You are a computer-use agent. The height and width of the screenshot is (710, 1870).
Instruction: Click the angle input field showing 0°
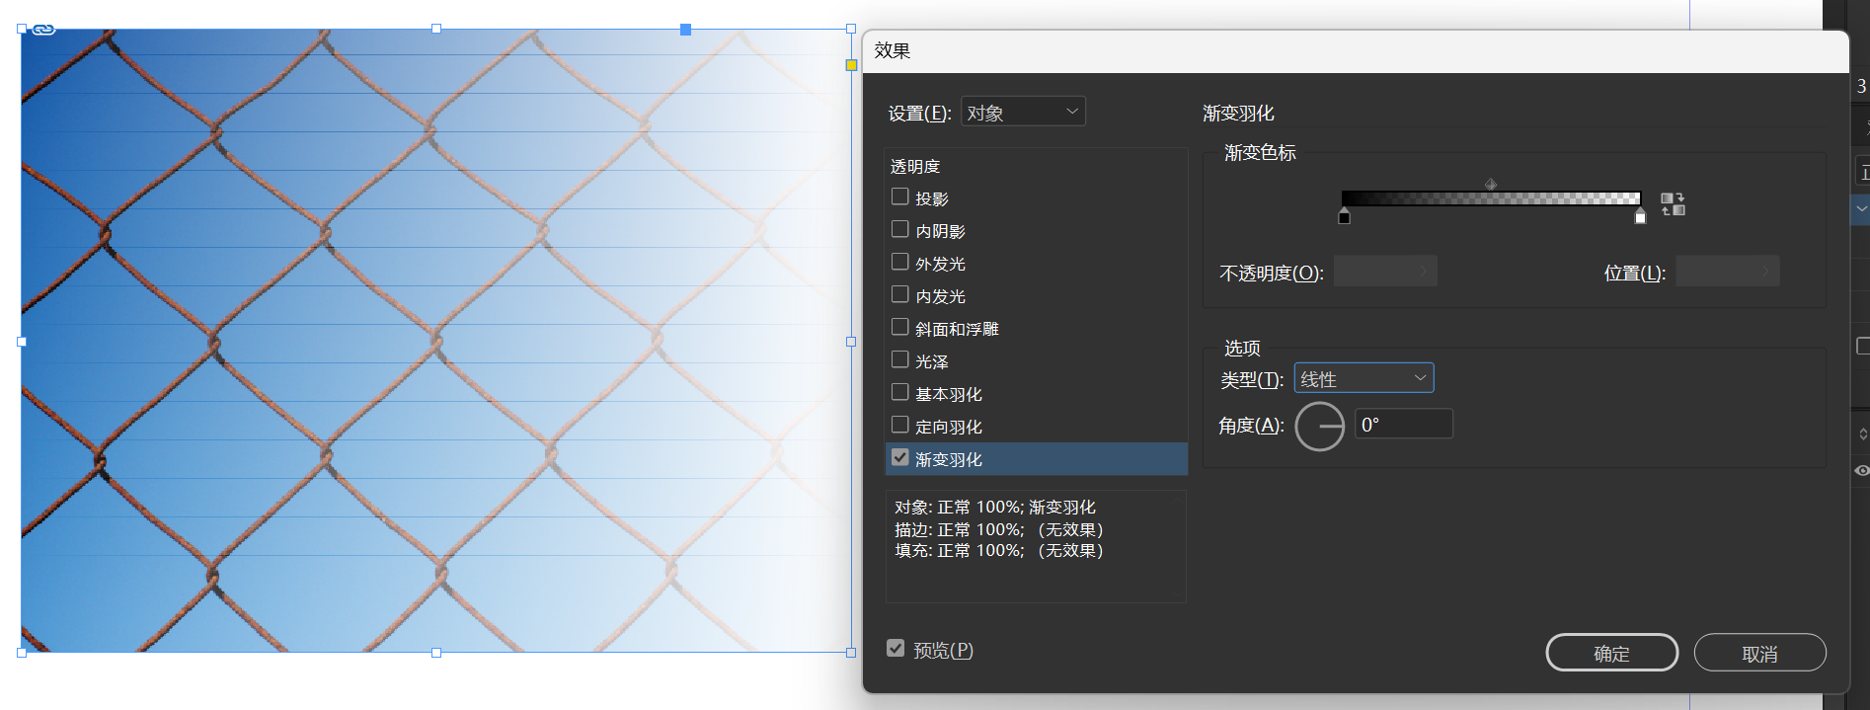(1403, 425)
